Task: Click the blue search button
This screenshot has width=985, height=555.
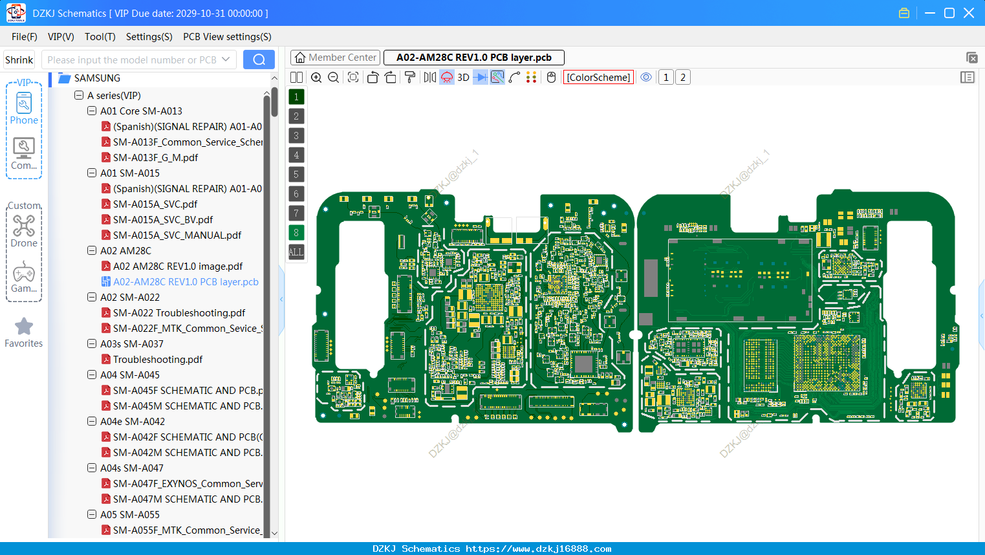Action: point(259,60)
